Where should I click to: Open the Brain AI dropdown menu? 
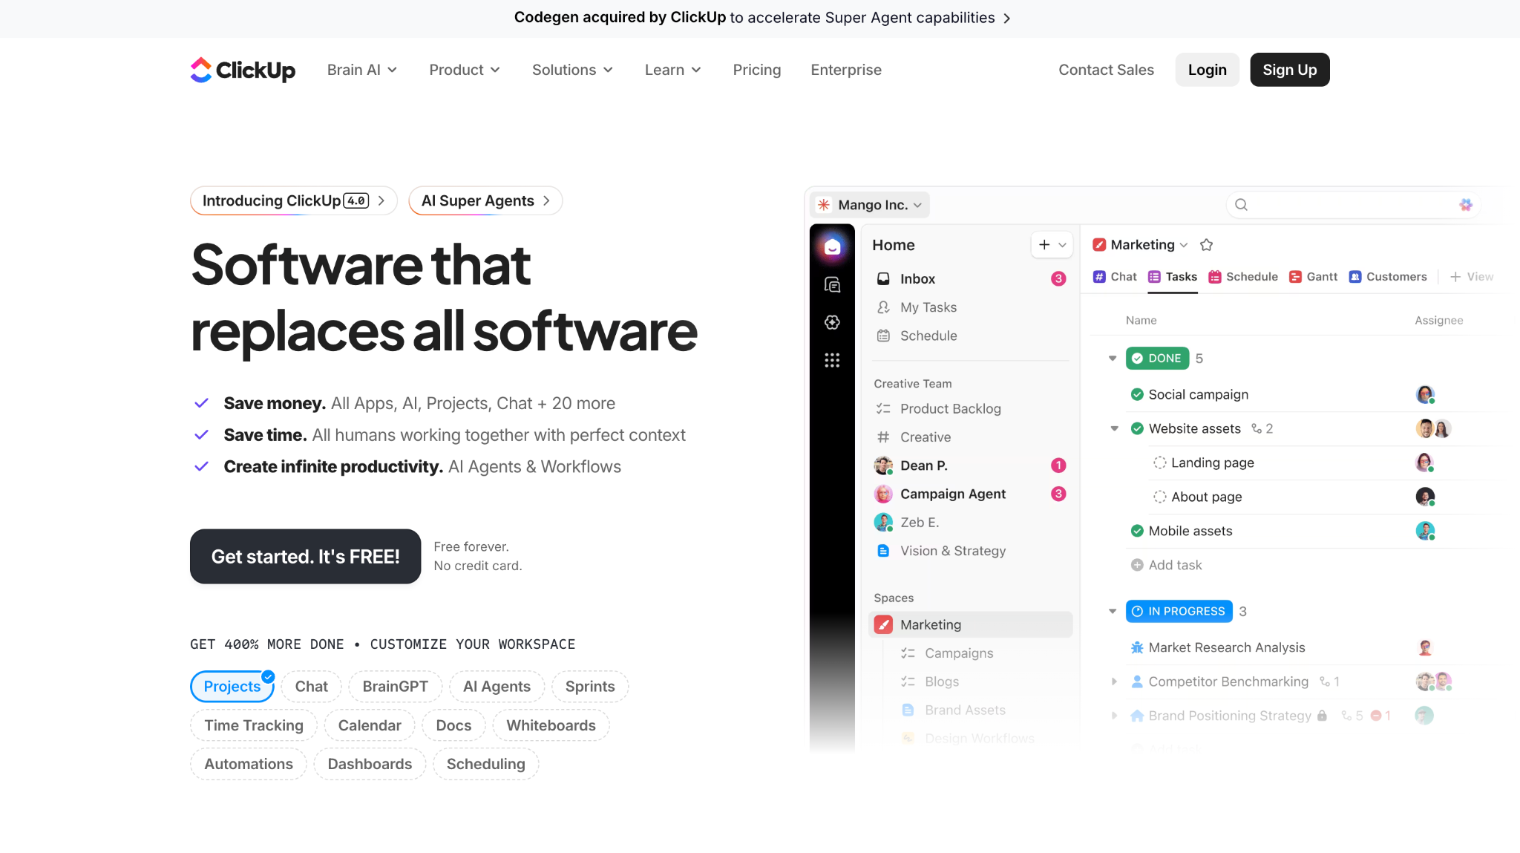coord(362,70)
